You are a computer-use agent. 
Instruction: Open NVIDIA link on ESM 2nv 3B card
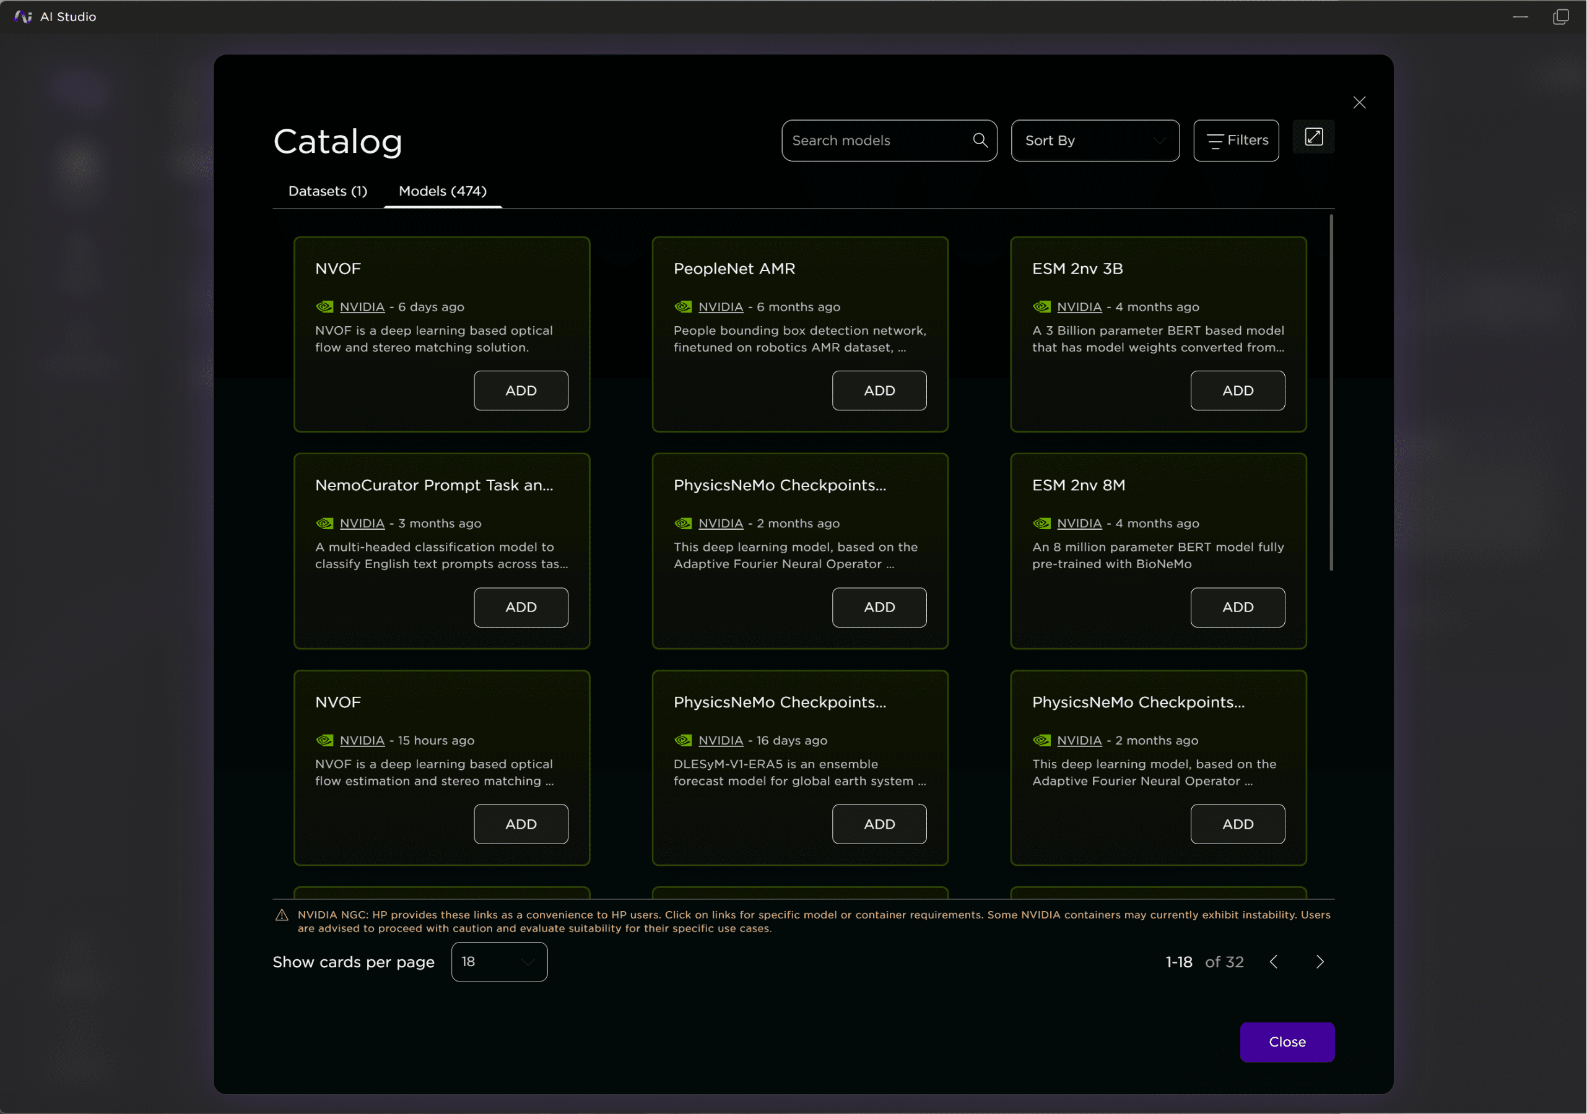1079,307
